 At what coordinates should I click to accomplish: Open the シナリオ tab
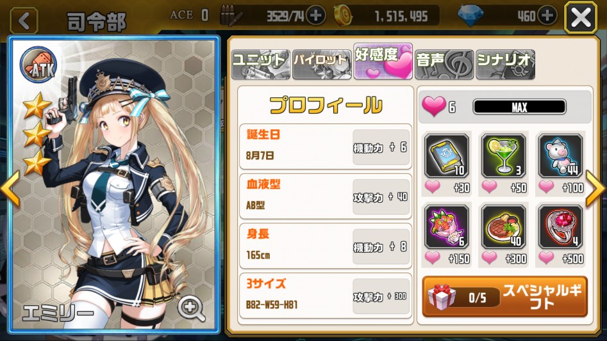pyautogui.click(x=505, y=65)
